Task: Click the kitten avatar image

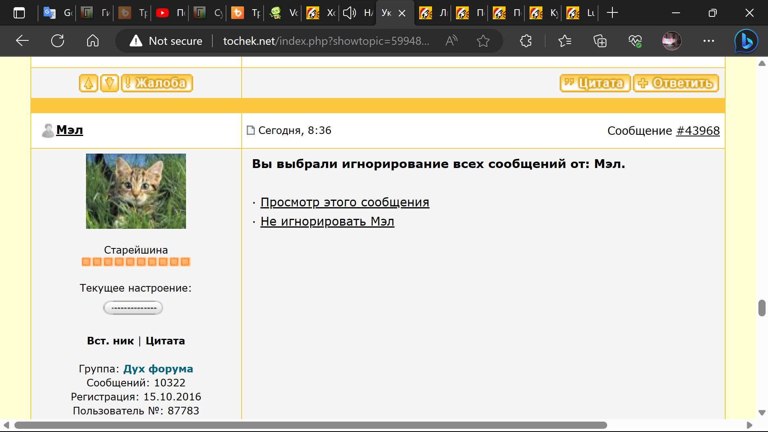Action: coord(136,191)
